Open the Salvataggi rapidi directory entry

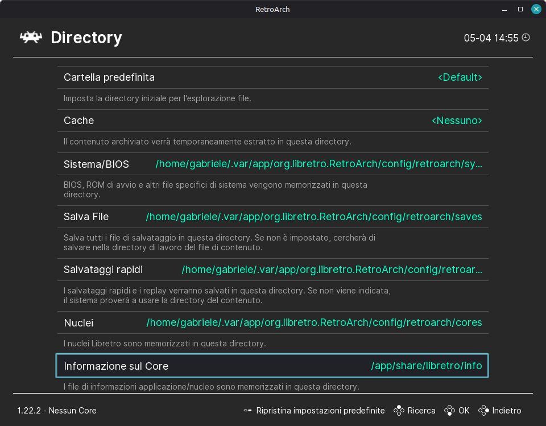pos(272,270)
